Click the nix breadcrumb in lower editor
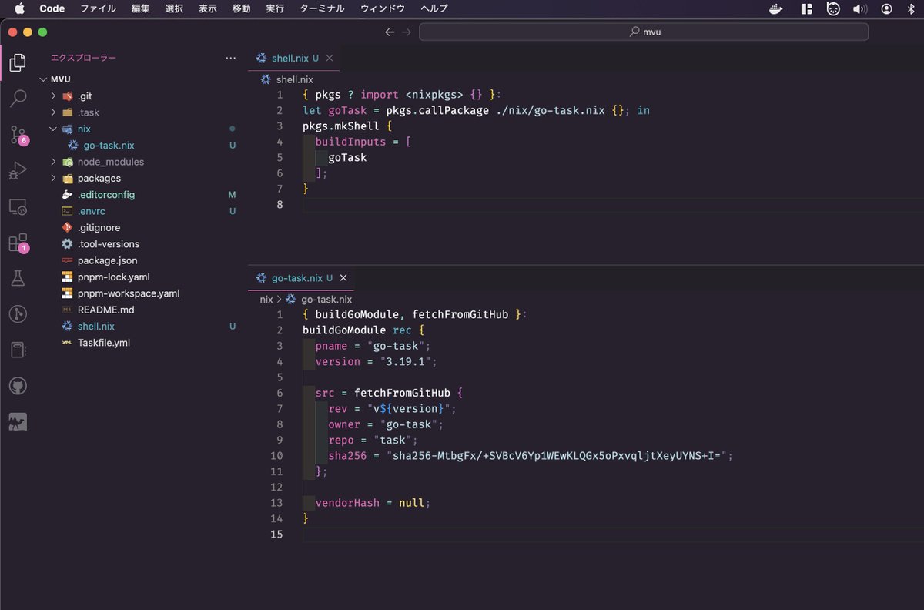The width and height of the screenshot is (924, 610). 266,300
